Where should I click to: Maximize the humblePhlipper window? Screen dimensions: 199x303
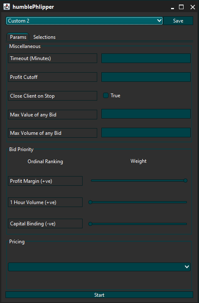[x=181, y=7]
